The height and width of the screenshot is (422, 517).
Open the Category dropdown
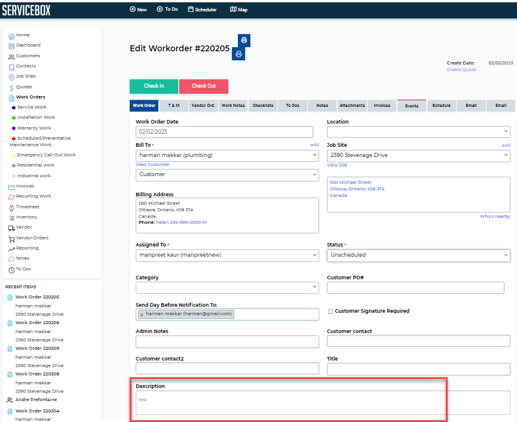[227, 288]
